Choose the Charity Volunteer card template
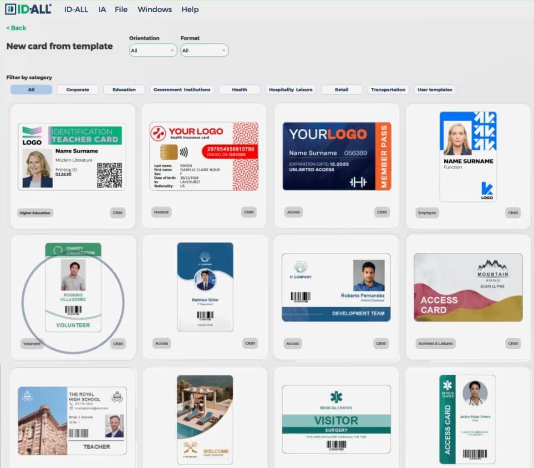Screen dimensions: 534x468 coord(73,287)
